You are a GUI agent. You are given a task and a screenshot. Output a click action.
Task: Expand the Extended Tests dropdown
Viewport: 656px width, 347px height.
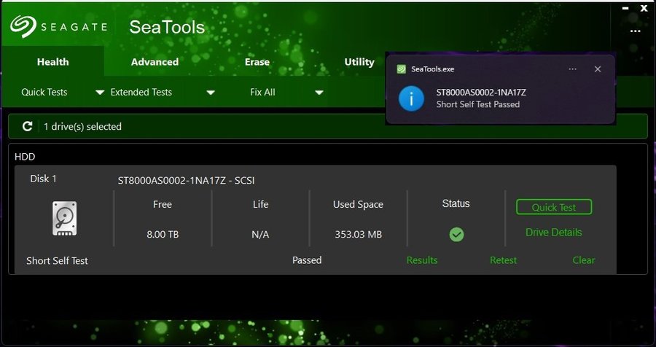point(211,93)
